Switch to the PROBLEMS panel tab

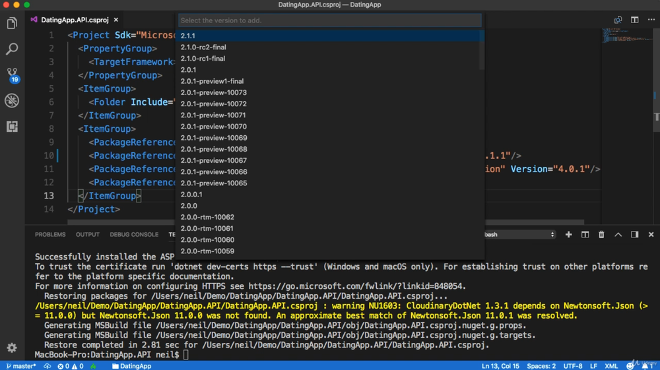50,235
